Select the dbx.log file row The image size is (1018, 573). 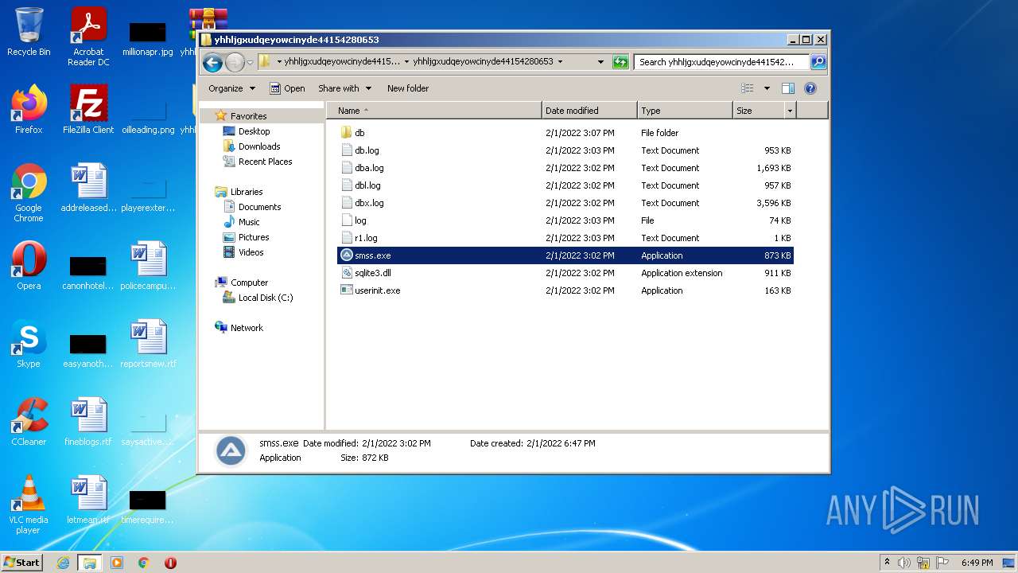[x=565, y=203]
